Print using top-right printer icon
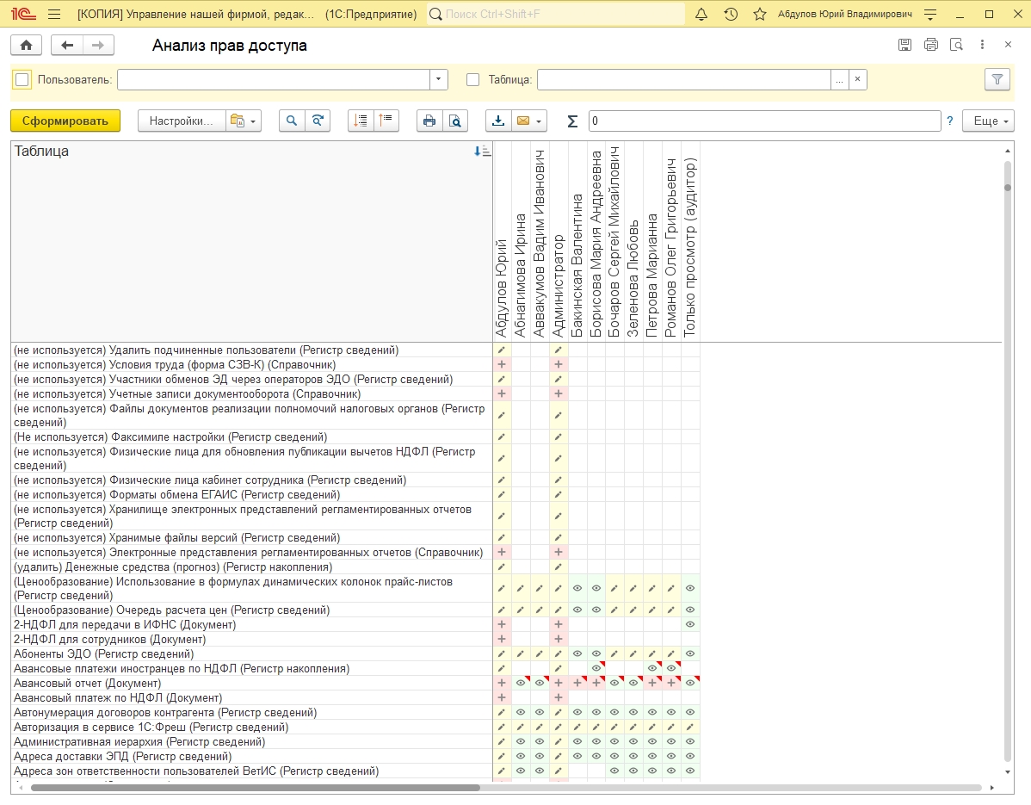 coord(930,45)
